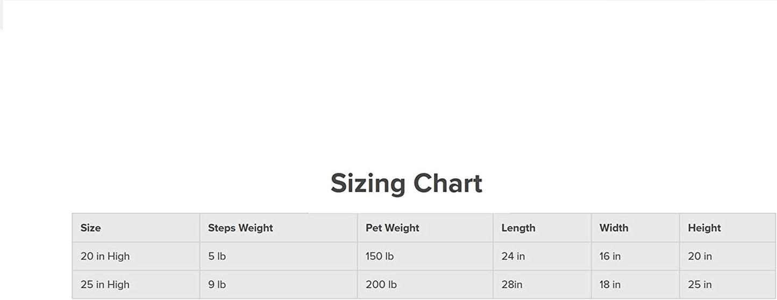Select the Length column header

[x=518, y=228]
